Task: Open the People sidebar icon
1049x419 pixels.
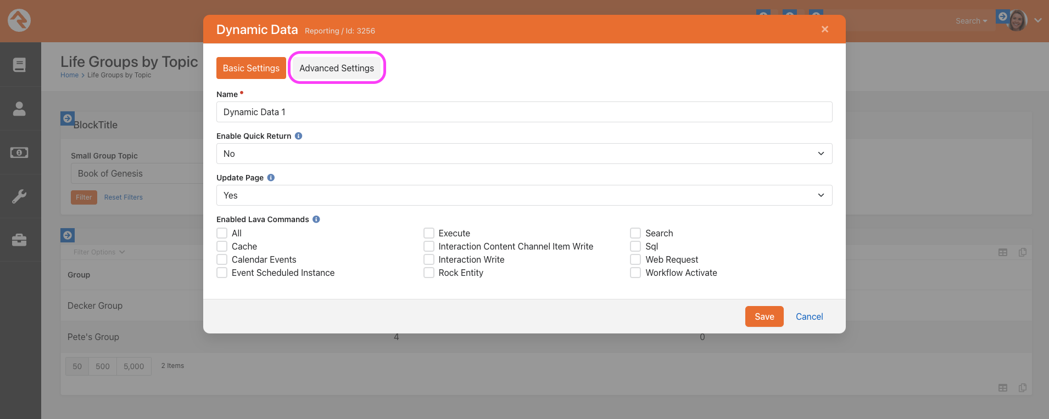Action: click(19, 109)
